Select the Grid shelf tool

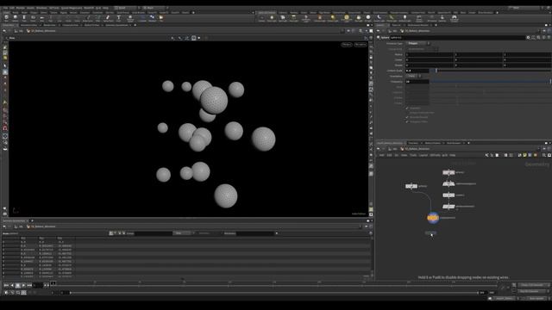(x=41, y=18)
